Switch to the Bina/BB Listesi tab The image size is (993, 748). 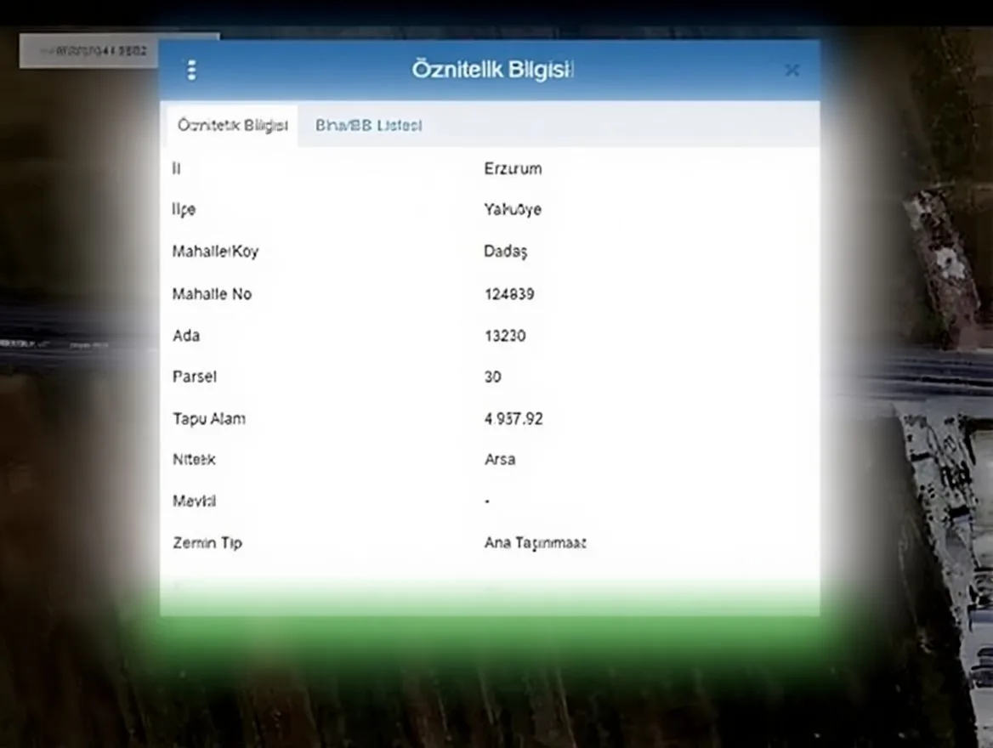coord(369,126)
